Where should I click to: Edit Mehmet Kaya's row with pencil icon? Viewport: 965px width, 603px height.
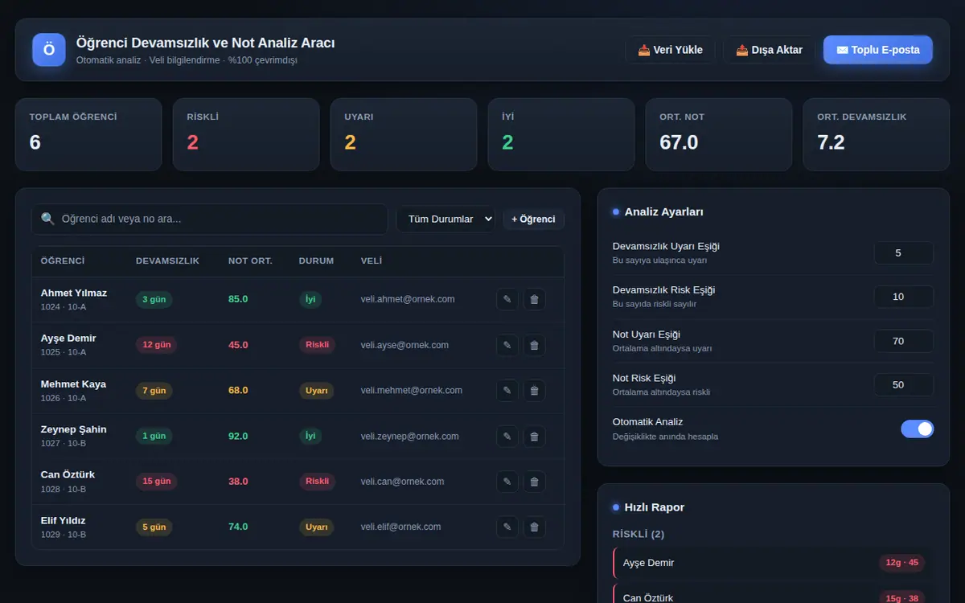click(507, 391)
